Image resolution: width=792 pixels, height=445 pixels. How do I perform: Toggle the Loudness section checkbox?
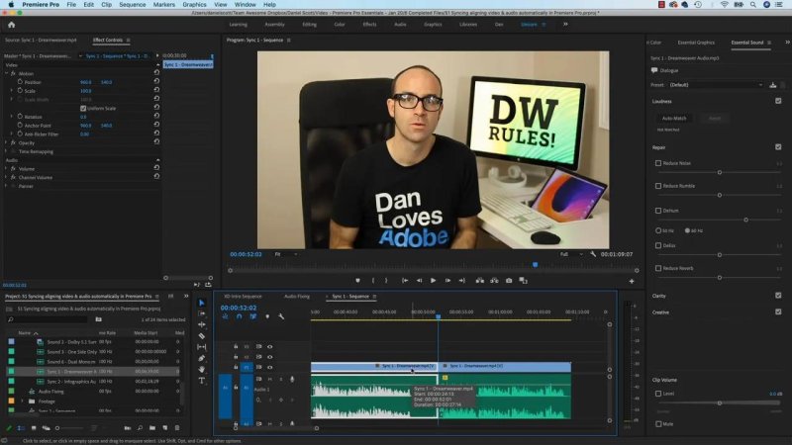pyautogui.click(x=778, y=101)
